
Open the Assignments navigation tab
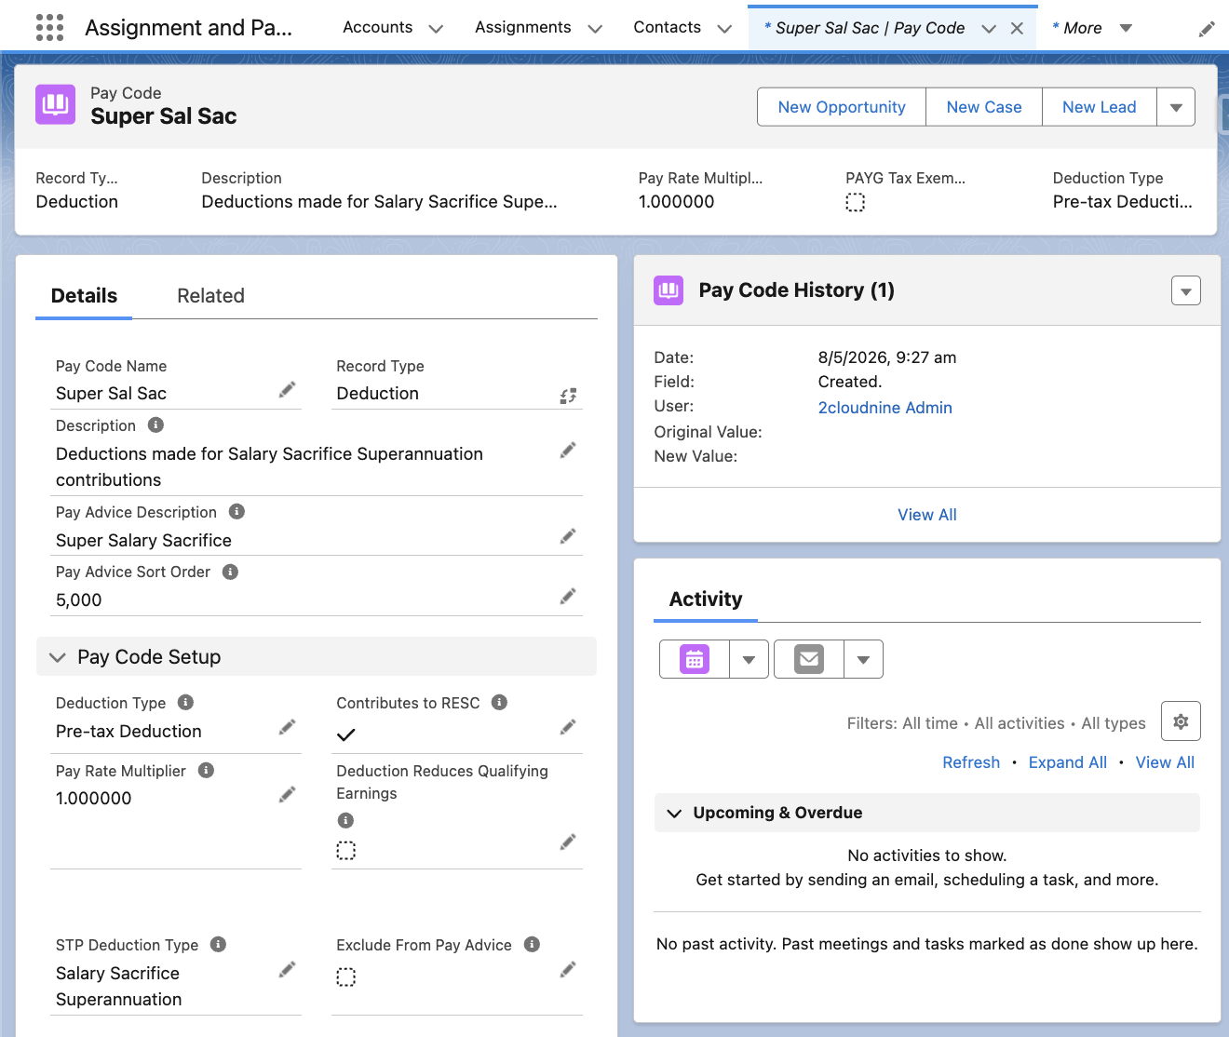pyautogui.click(x=522, y=28)
